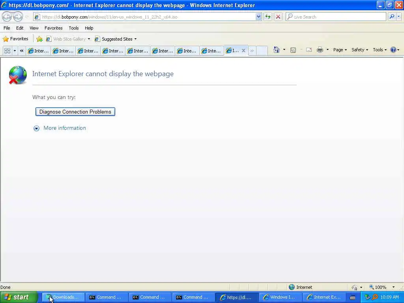The width and height of the screenshot is (404, 303).
Task: Click the More information link text
Action: tap(65, 128)
